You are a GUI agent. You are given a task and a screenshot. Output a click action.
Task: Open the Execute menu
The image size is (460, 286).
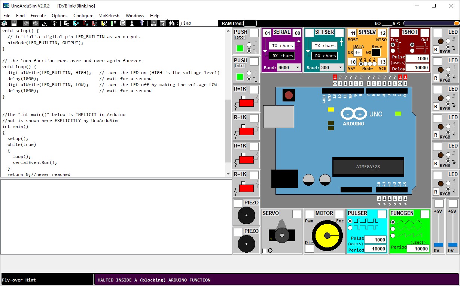point(38,16)
